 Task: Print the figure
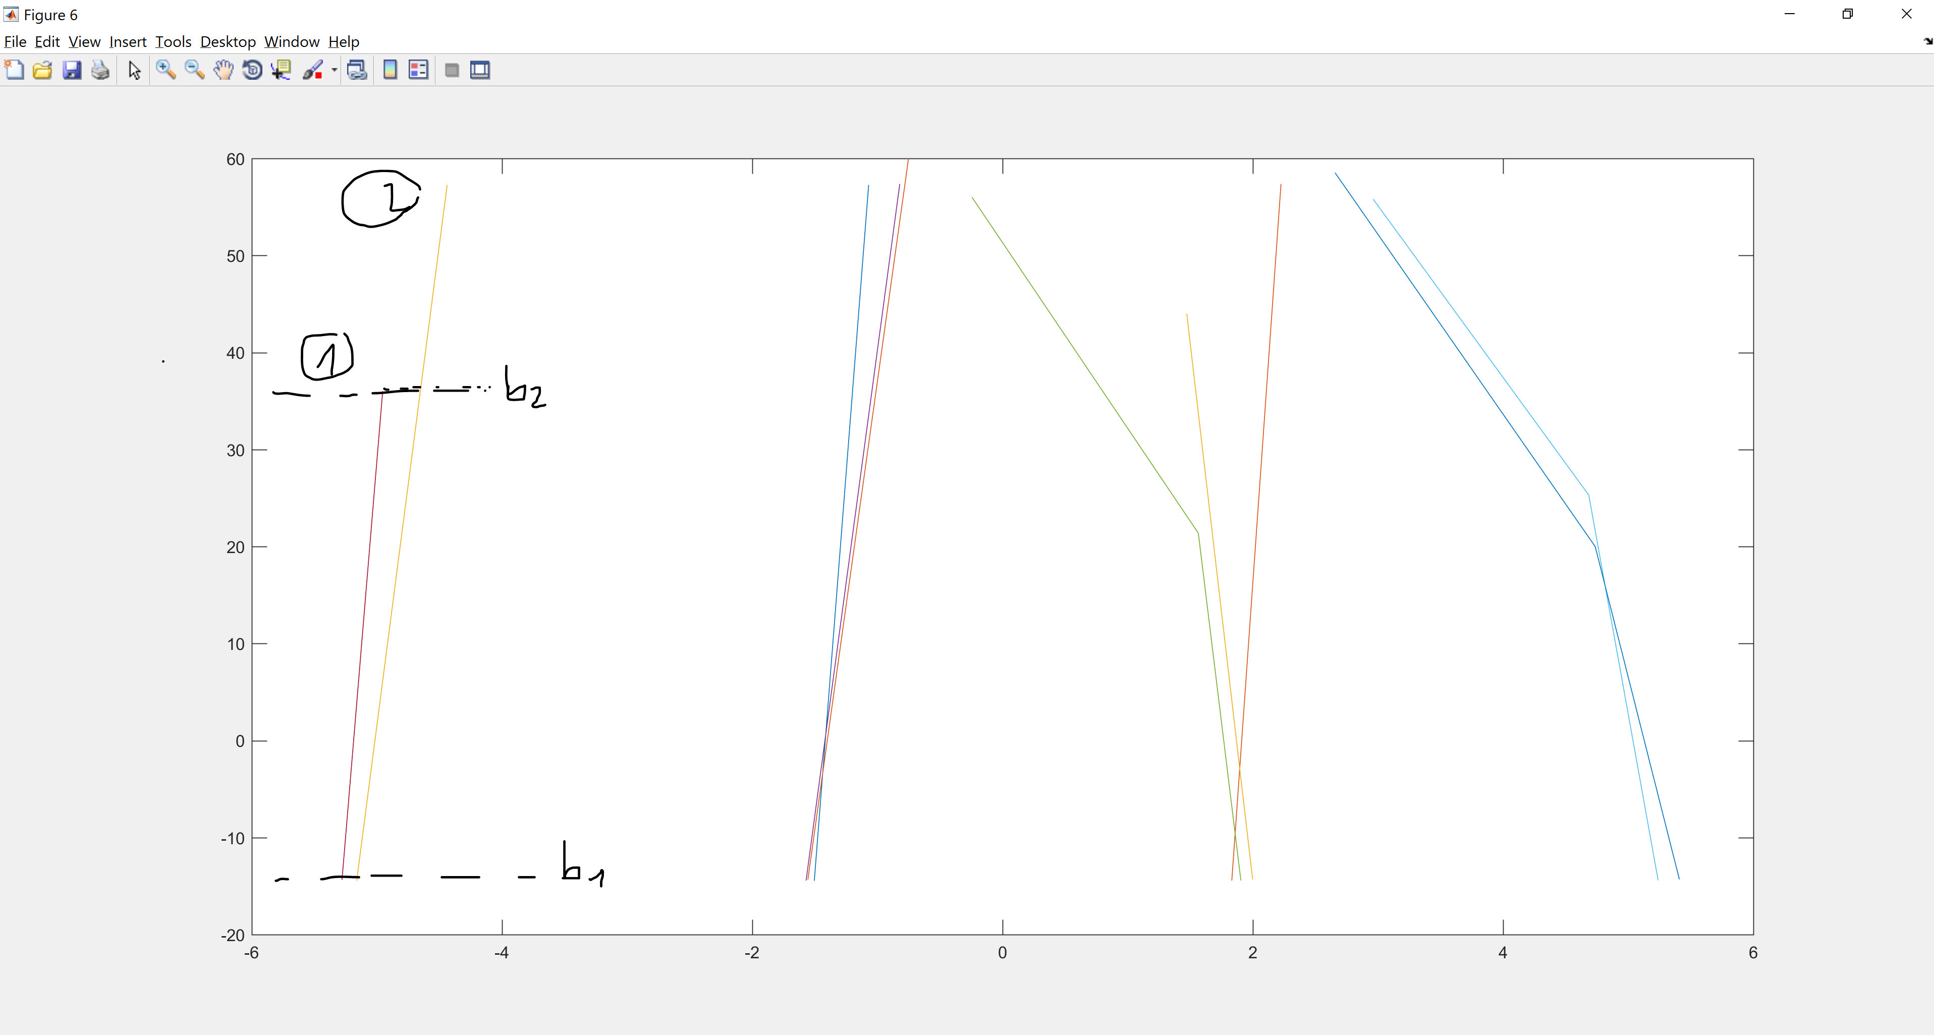click(100, 70)
